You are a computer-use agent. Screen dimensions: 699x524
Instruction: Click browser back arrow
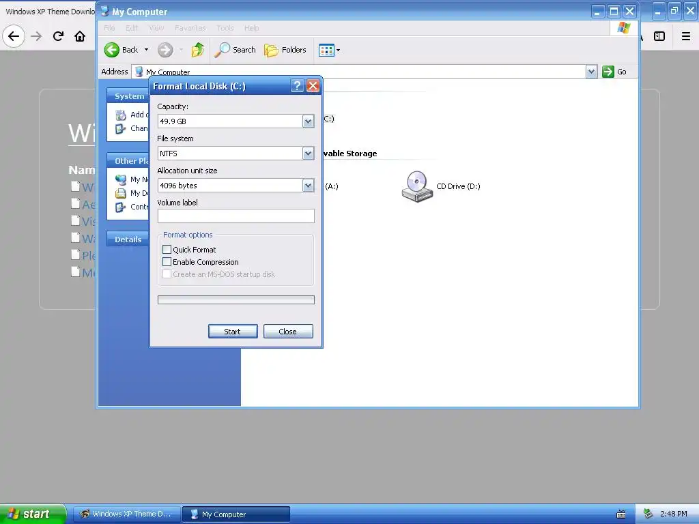14,36
